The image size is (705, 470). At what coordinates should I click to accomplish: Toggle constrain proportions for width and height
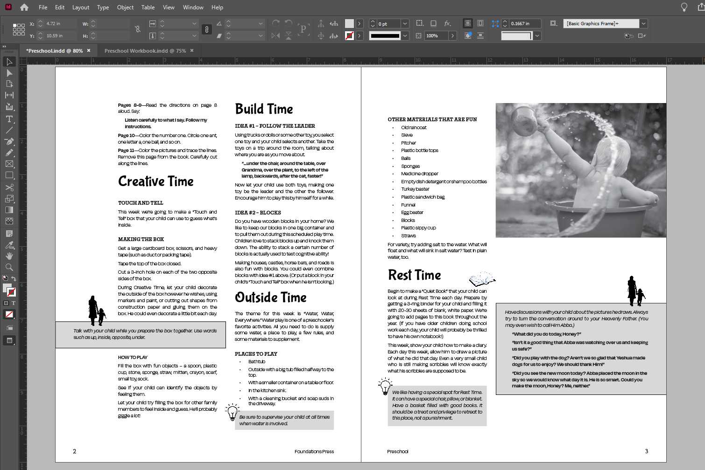(x=138, y=29)
